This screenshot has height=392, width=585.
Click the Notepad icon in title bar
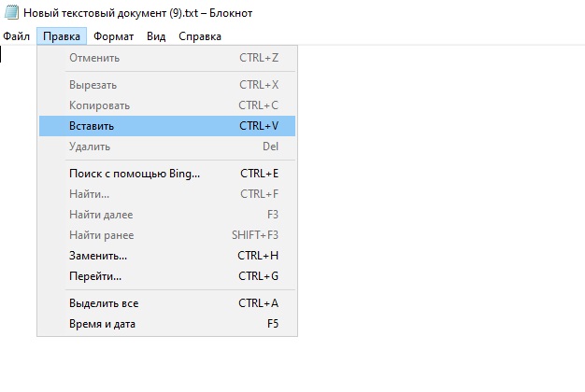(x=11, y=13)
